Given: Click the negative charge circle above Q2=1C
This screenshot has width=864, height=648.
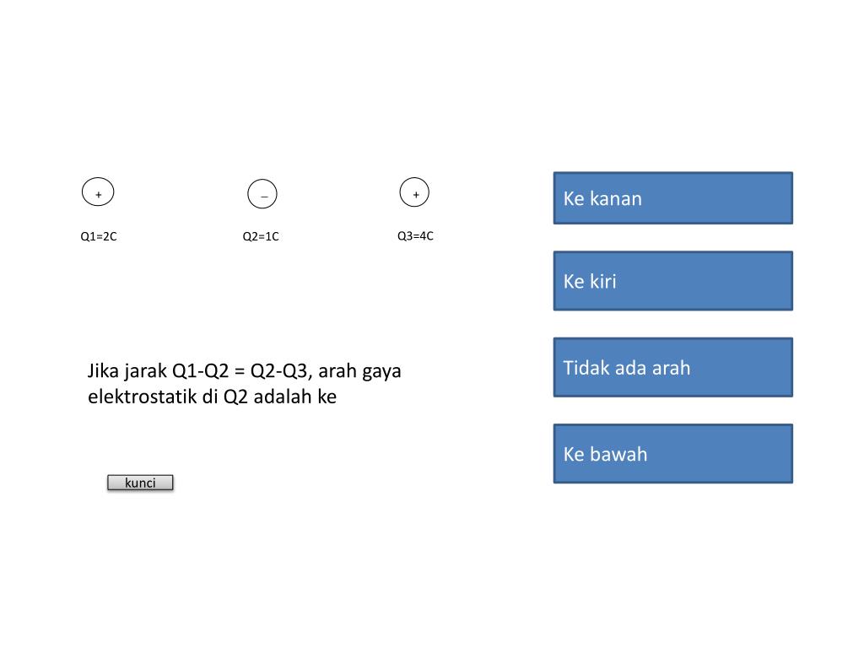Looking at the screenshot, I should pos(262,194).
